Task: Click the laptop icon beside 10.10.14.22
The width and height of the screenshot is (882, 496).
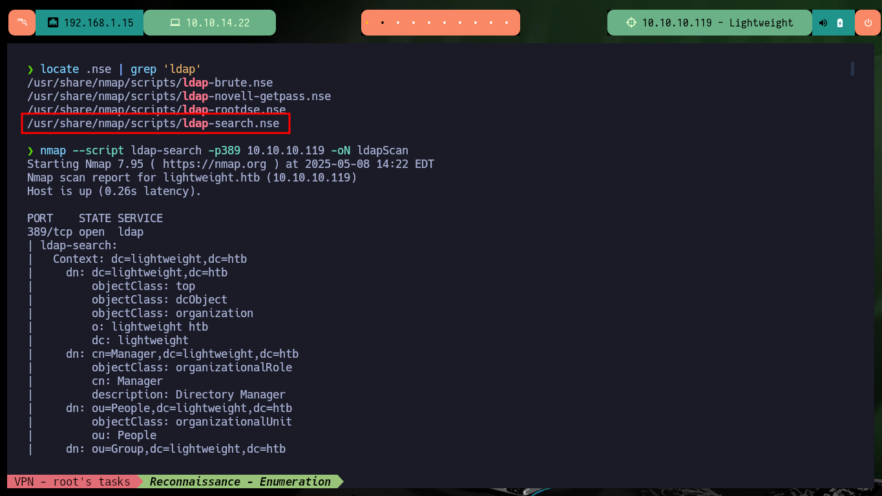Action: click(175, 23)
